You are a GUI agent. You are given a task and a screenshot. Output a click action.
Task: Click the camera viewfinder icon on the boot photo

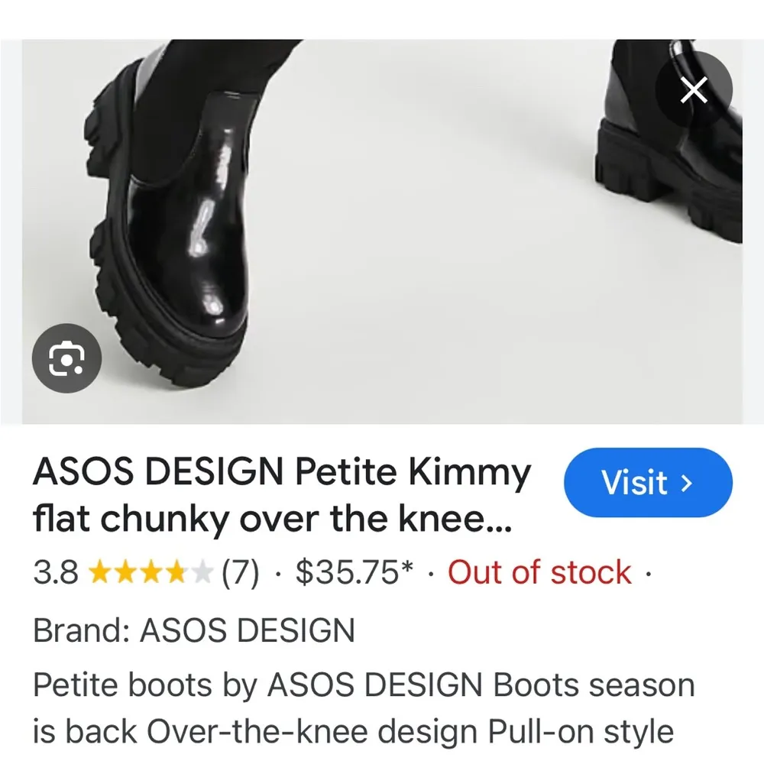pyautogui.click(x=67, y=358)
